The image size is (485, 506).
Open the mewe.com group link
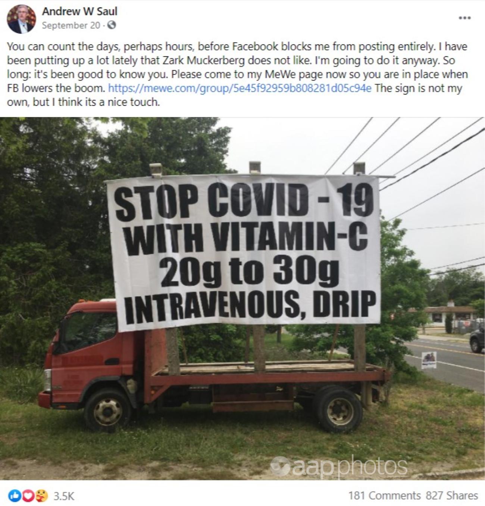[240, 88]
